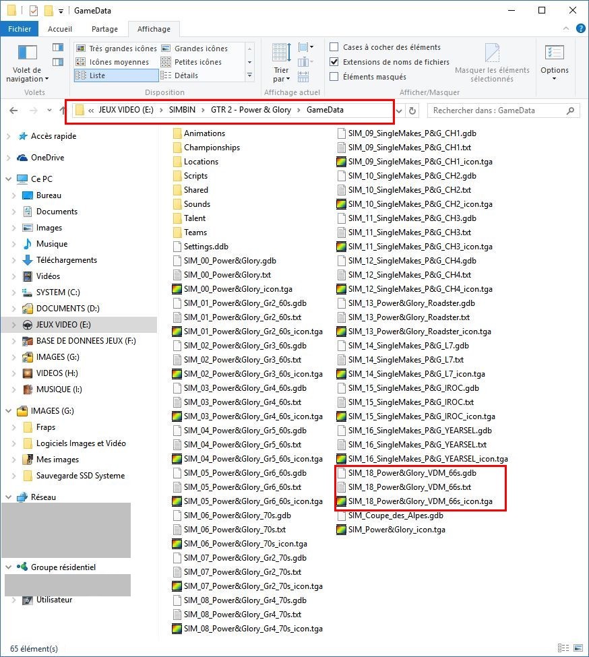Open Customize Quick Access Toolbar arrow

click(61, 11)
